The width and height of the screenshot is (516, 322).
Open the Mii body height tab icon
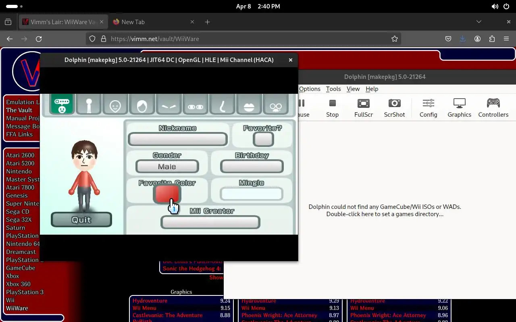tap(89, 105)
